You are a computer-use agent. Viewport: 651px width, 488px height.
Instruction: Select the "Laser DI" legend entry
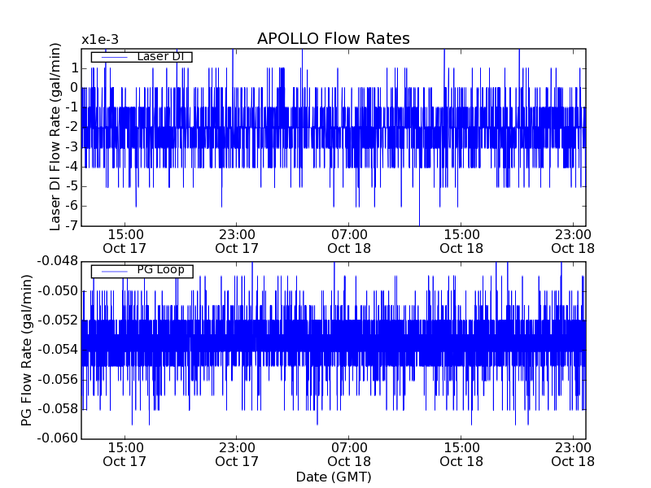tap(159, 57)
